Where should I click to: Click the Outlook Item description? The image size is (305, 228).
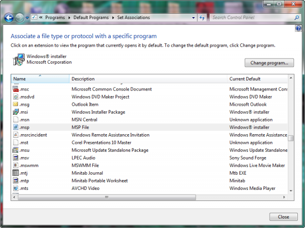[85, 104]
